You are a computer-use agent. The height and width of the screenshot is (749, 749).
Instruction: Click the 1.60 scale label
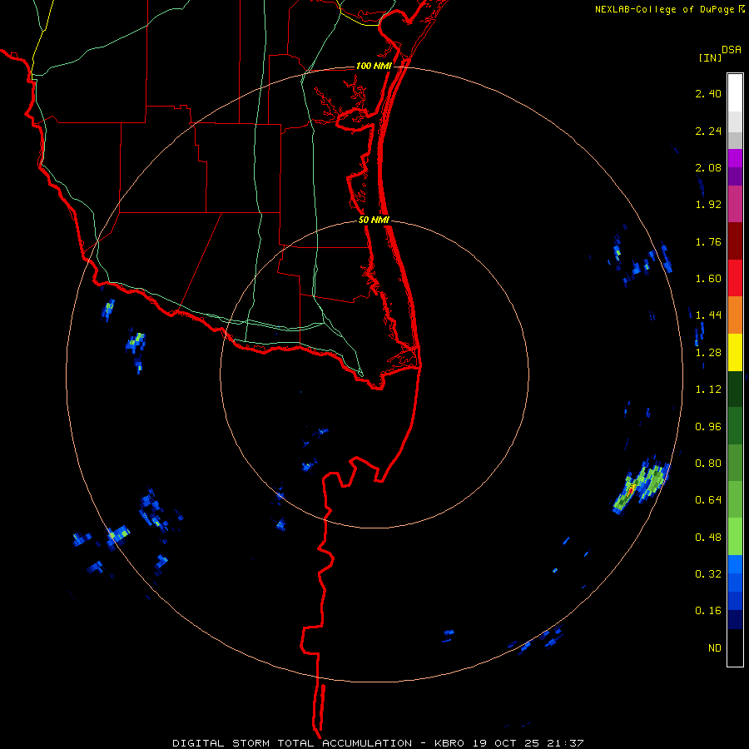(708, 279)
